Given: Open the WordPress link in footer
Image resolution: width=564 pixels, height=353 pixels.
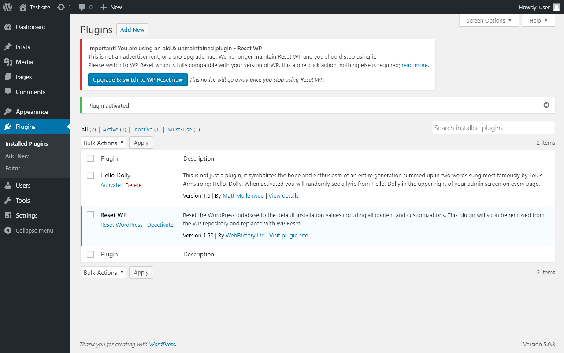Looking at the screenshot, I should (162, 344).
